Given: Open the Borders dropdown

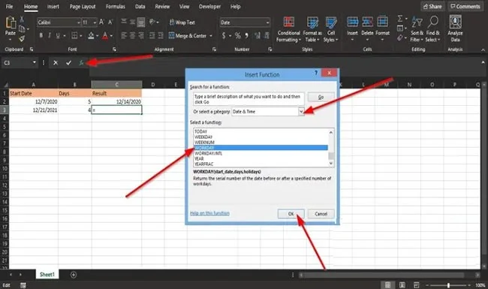Looking at the screenshot, I should [81, 36].
